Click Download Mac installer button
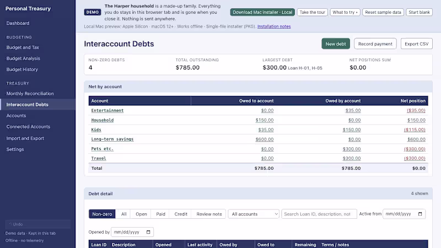This screenshot has width=441, height=248. pyautogui.click(x=262, y=12)
